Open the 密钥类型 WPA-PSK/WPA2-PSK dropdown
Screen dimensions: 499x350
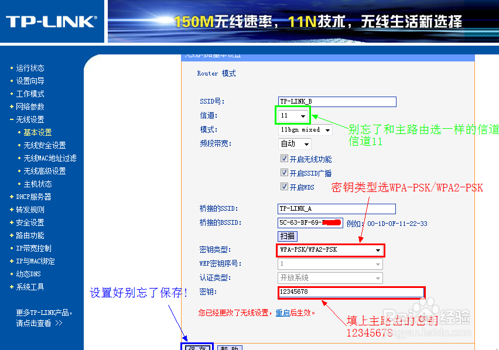(330, 250)
